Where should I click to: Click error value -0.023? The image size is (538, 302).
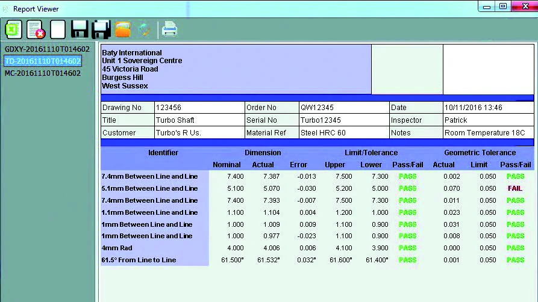(x=307, y=236)
